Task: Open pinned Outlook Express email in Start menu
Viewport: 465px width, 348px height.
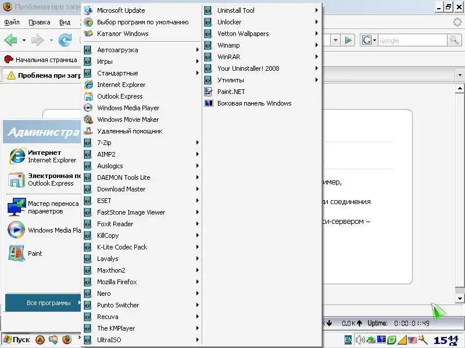Action: (43, 179)
